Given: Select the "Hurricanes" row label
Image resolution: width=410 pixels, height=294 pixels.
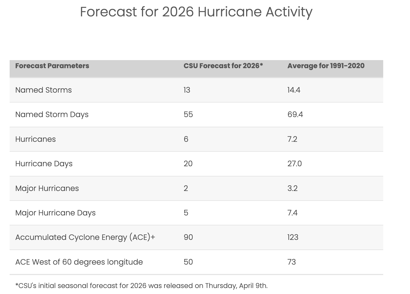Looking at the screenshot, I should coord(35,139).
